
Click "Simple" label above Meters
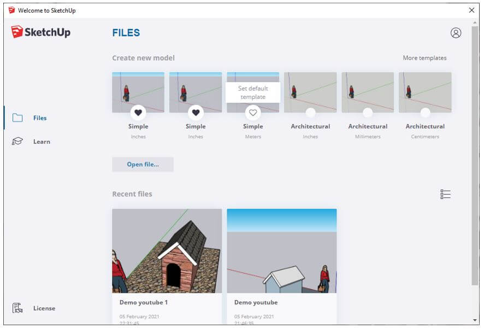click(x=253, y=126)
